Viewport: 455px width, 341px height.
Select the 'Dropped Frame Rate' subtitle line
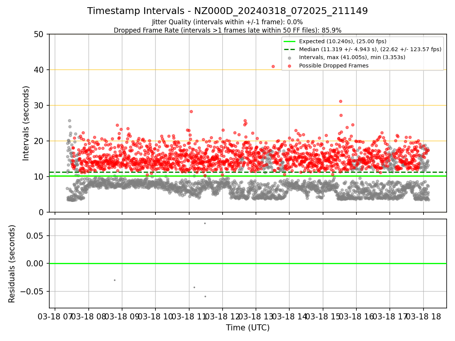[227, 30]
